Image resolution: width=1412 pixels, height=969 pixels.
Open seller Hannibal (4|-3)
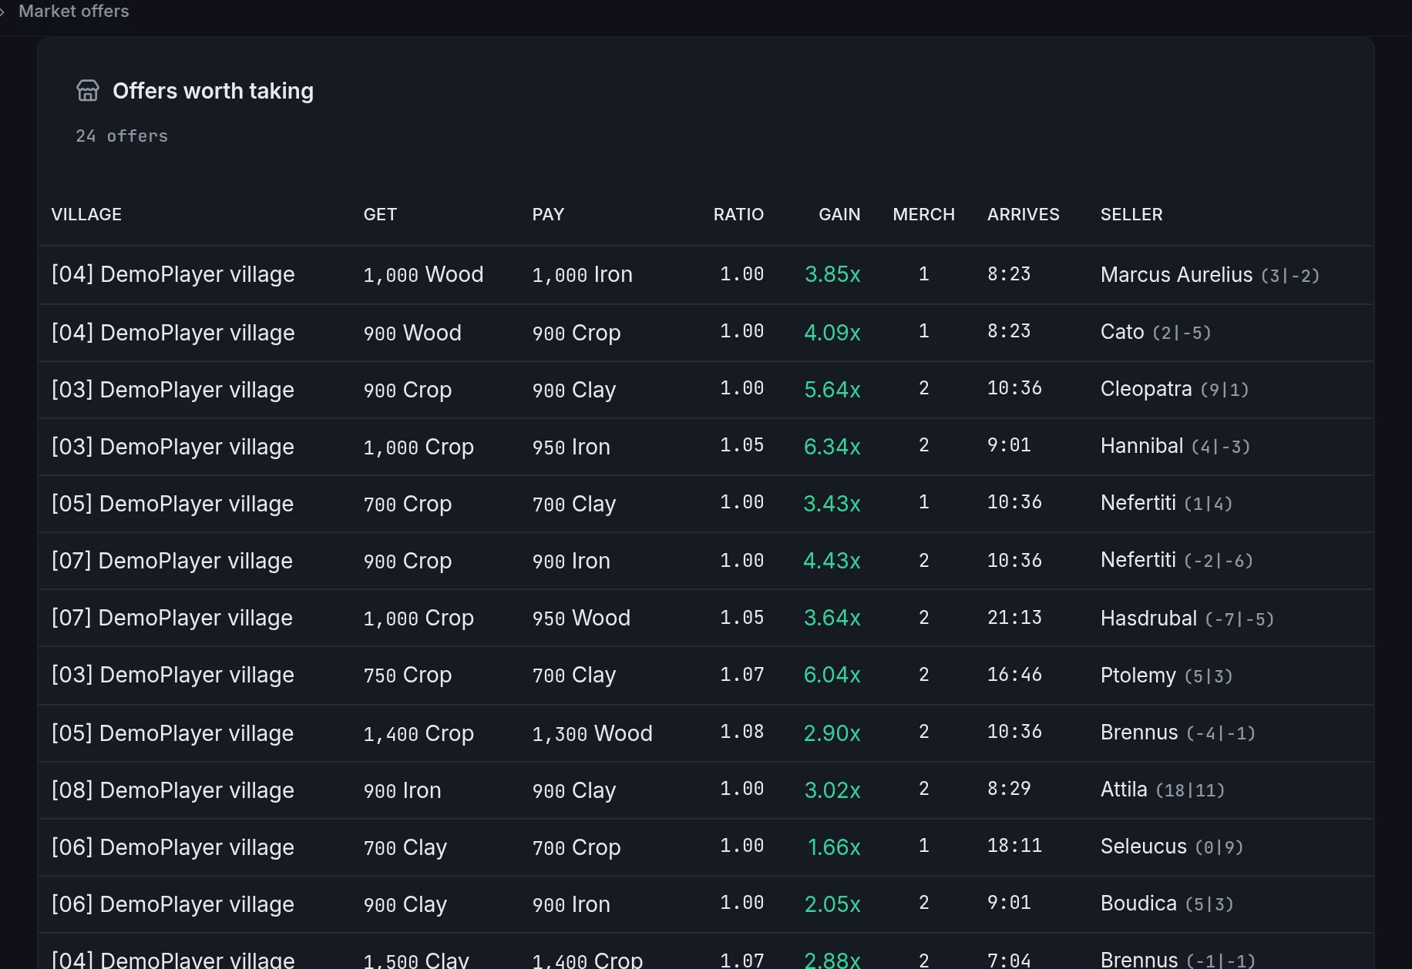point(1175,446)
